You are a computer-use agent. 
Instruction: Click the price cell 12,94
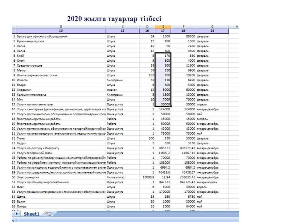[163, 177]
